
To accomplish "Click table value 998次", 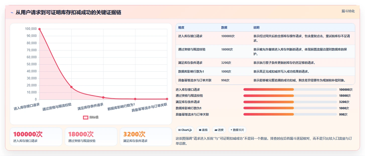I will (x=225, y=80).
